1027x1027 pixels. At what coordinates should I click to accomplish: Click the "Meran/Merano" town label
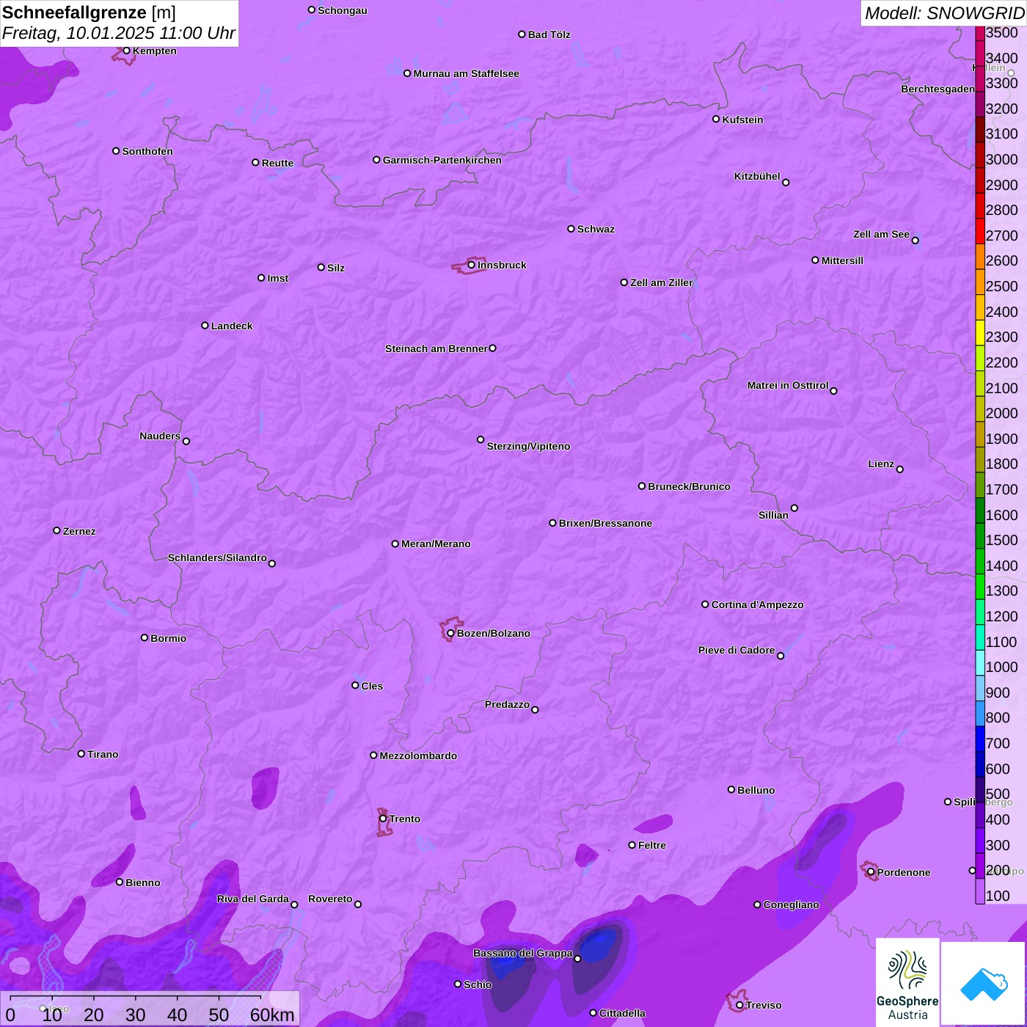click(436, 544)
